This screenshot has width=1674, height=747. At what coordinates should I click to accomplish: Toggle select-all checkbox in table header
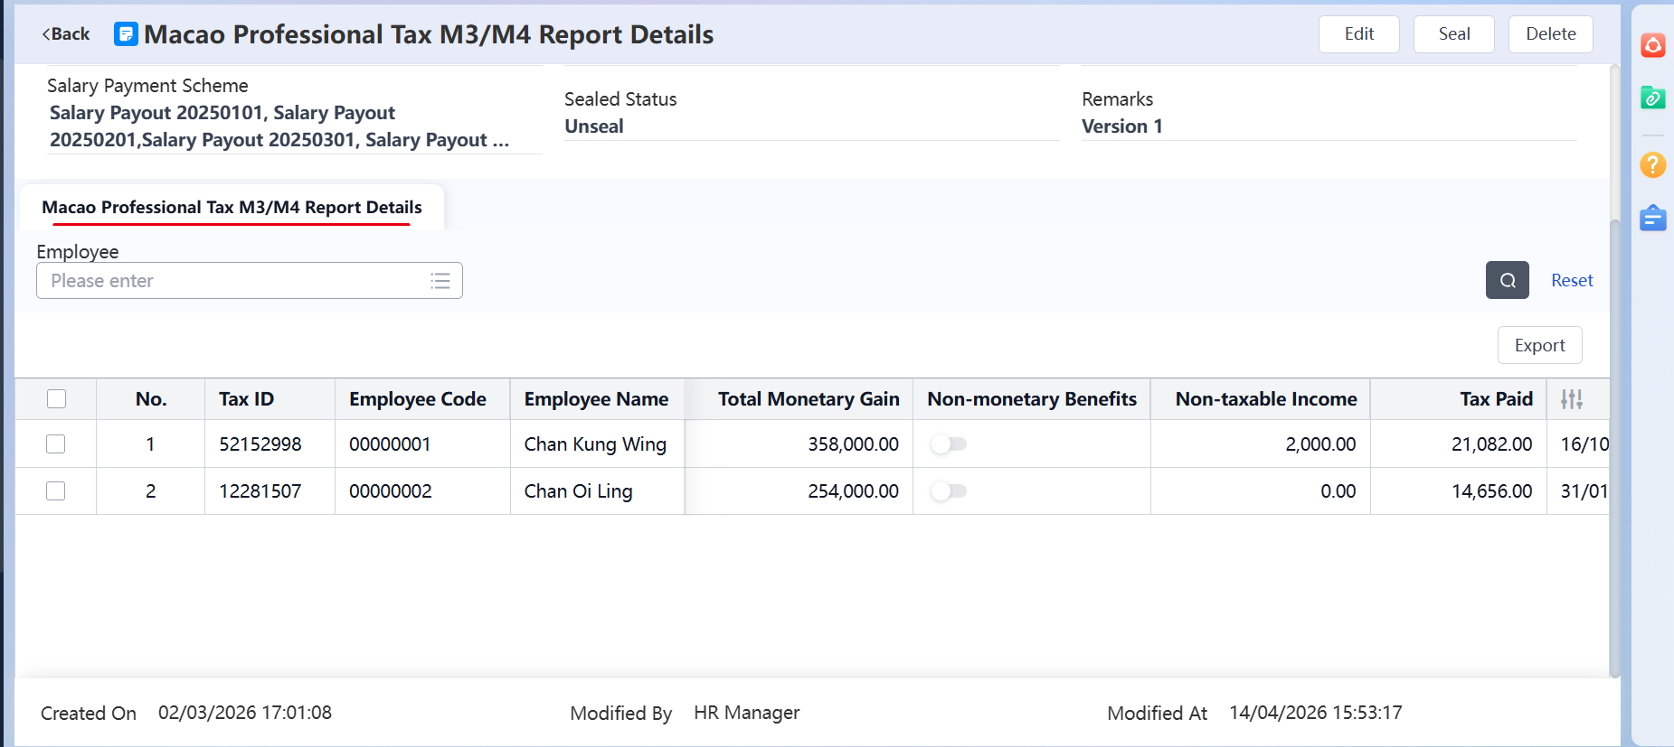pos(56,399)
